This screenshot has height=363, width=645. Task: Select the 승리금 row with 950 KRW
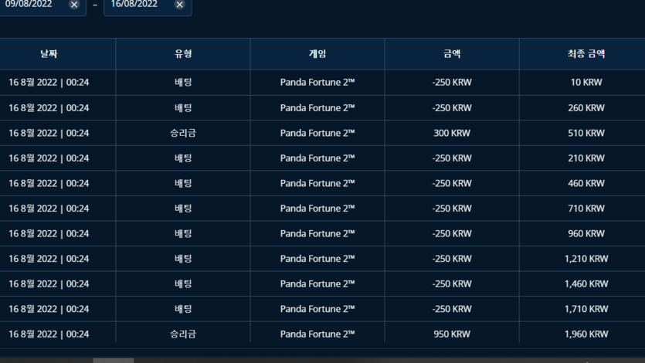coord(323,334)
